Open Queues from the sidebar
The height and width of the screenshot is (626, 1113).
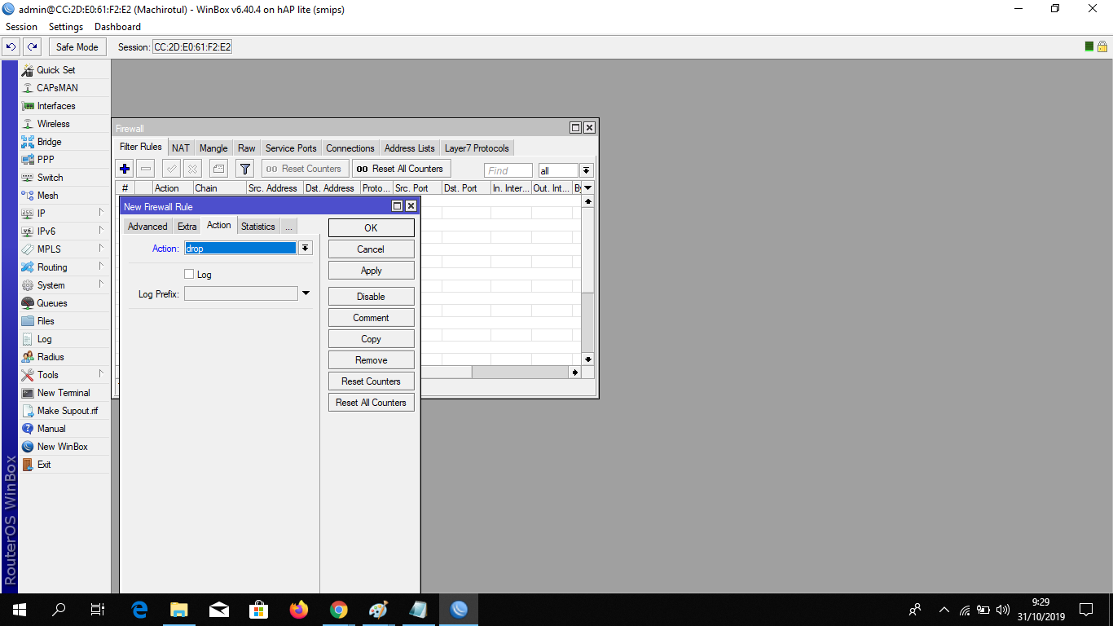[x=64, y=303]
